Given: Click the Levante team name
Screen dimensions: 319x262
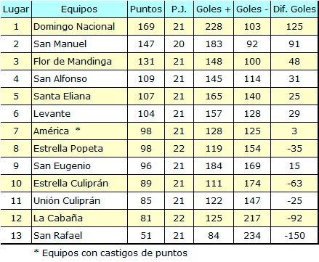Looking at the screenshot, I should [52, 114].
